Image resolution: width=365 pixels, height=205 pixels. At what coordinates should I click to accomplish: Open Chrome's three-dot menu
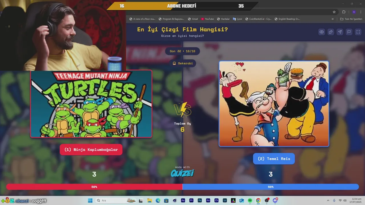(361, 12)
